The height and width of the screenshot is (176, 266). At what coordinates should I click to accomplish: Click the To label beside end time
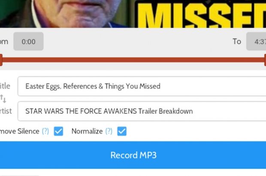click(x=237, y=41)
